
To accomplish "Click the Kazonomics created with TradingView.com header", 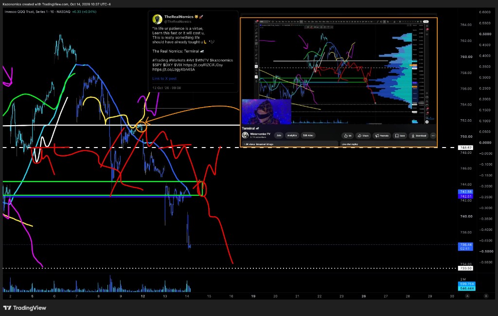I will tap(56, 4).
